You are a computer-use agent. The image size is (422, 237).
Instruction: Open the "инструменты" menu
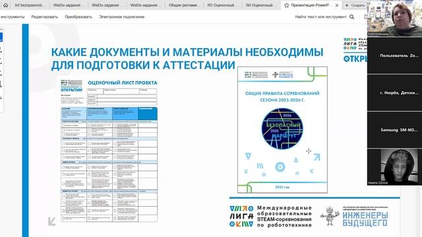[13, 16]
